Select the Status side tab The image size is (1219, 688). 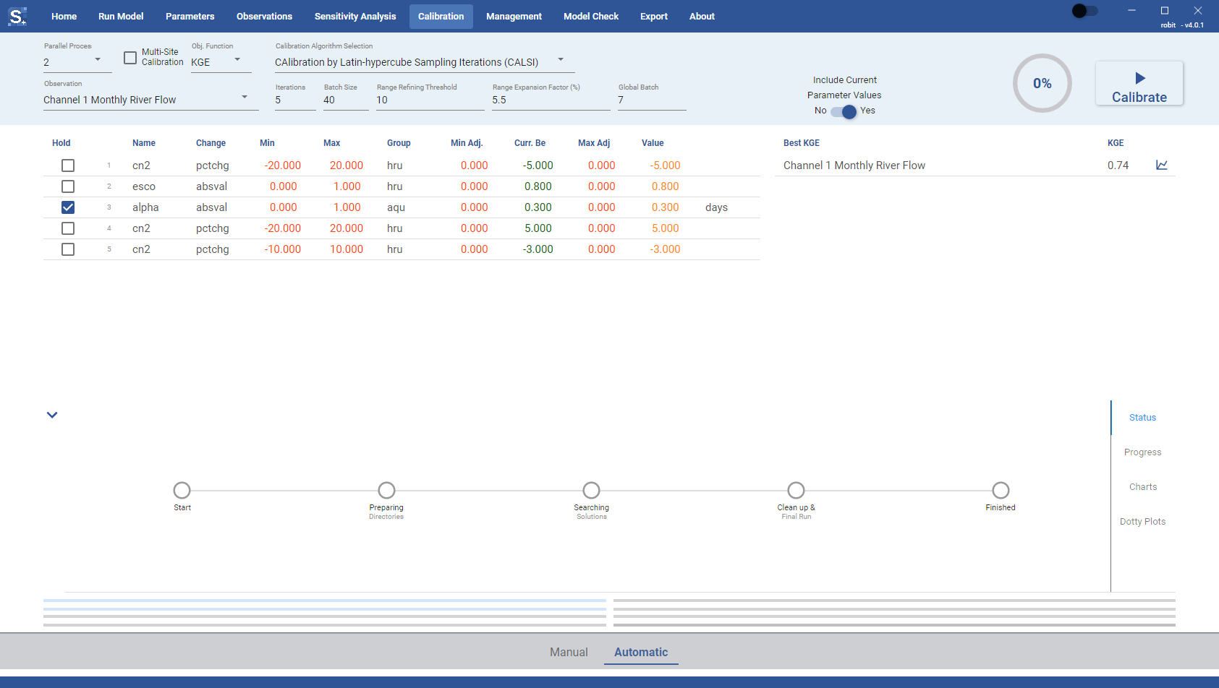pyautogui.click(x=1142, y=418)
